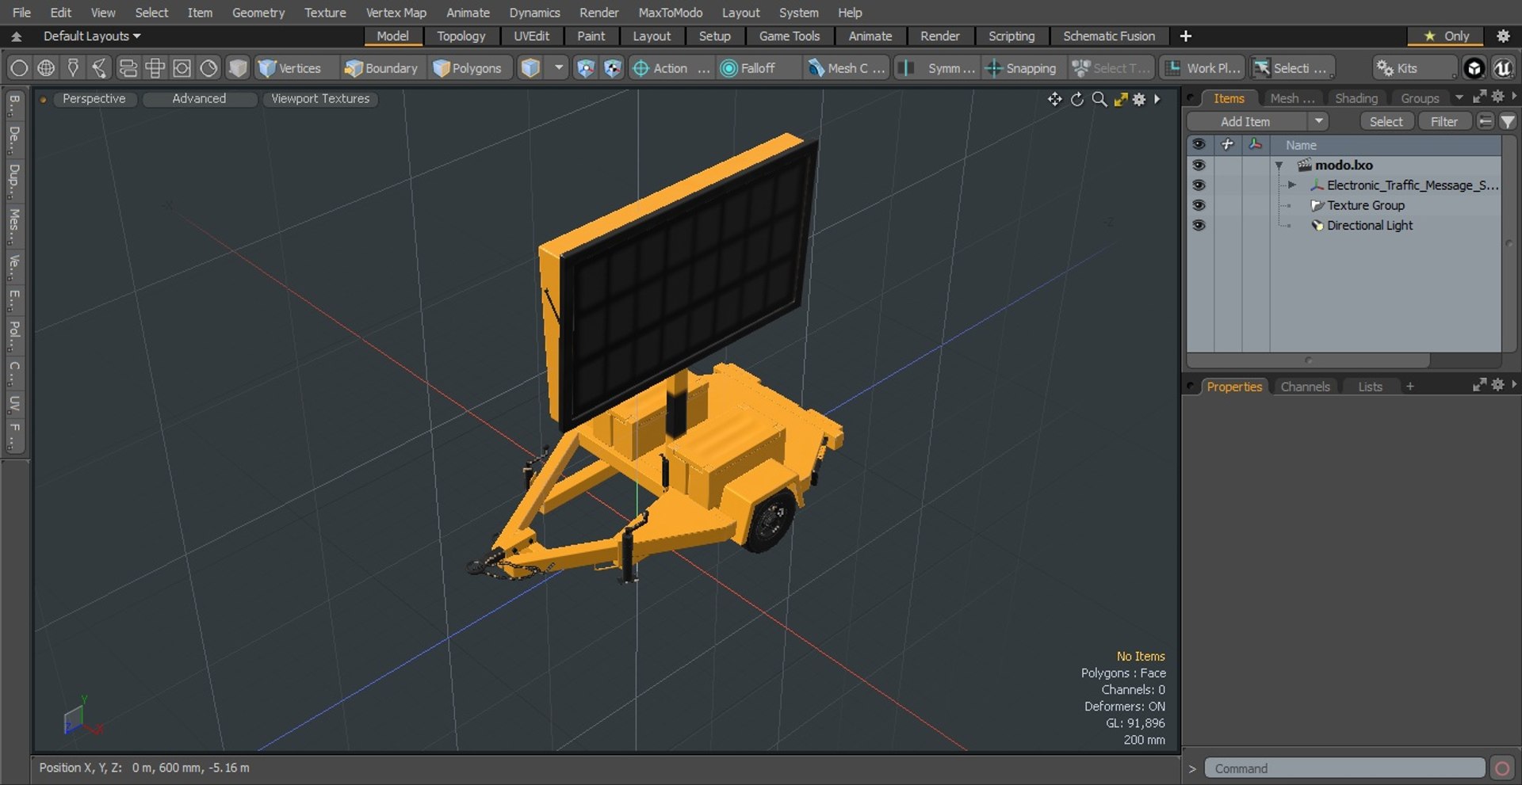The image size is (1522, 785).
Task: Open the Add Item dropdown arrow
Action: pos(1318,121)
